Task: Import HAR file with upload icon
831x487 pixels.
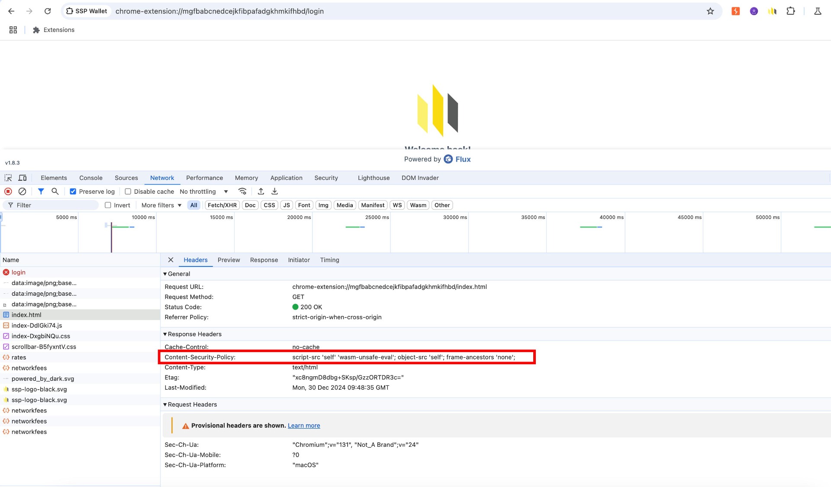Action: click(261, 191)
